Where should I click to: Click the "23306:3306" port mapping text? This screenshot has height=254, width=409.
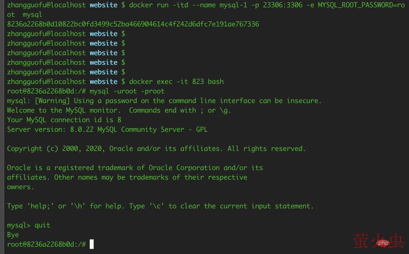click(x=282, y=5)
